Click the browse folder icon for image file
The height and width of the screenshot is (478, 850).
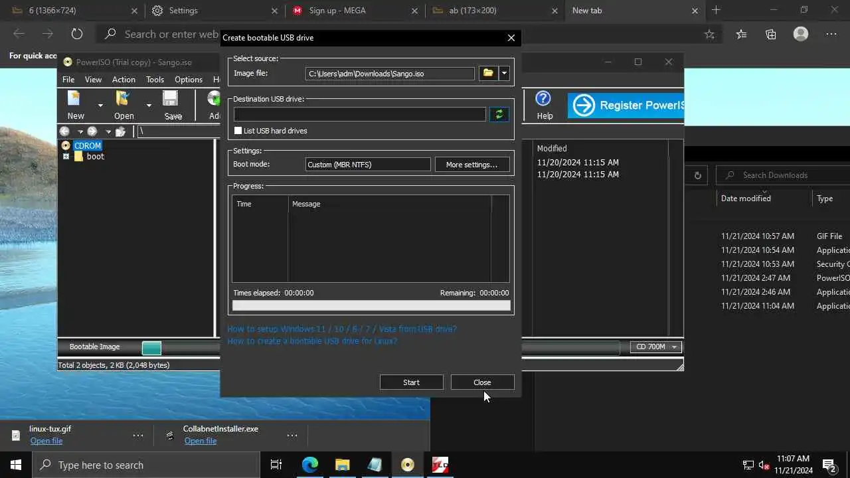click(488, 73)
